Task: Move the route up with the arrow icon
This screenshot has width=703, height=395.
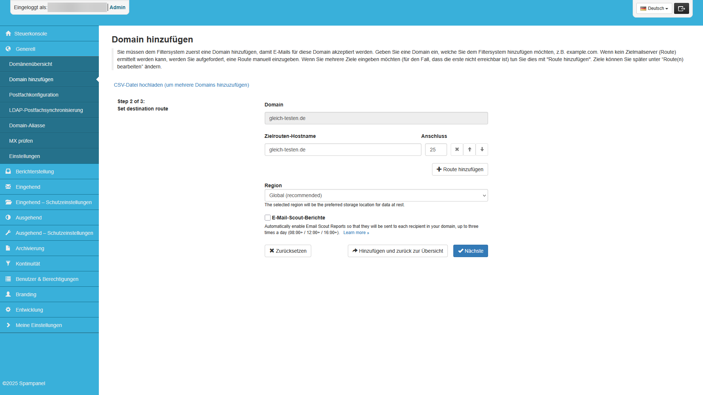Action: tap(469, 149)
